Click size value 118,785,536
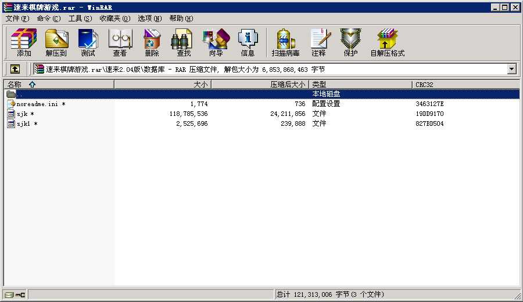The image size is (523, 302). (x=188, y=114)
